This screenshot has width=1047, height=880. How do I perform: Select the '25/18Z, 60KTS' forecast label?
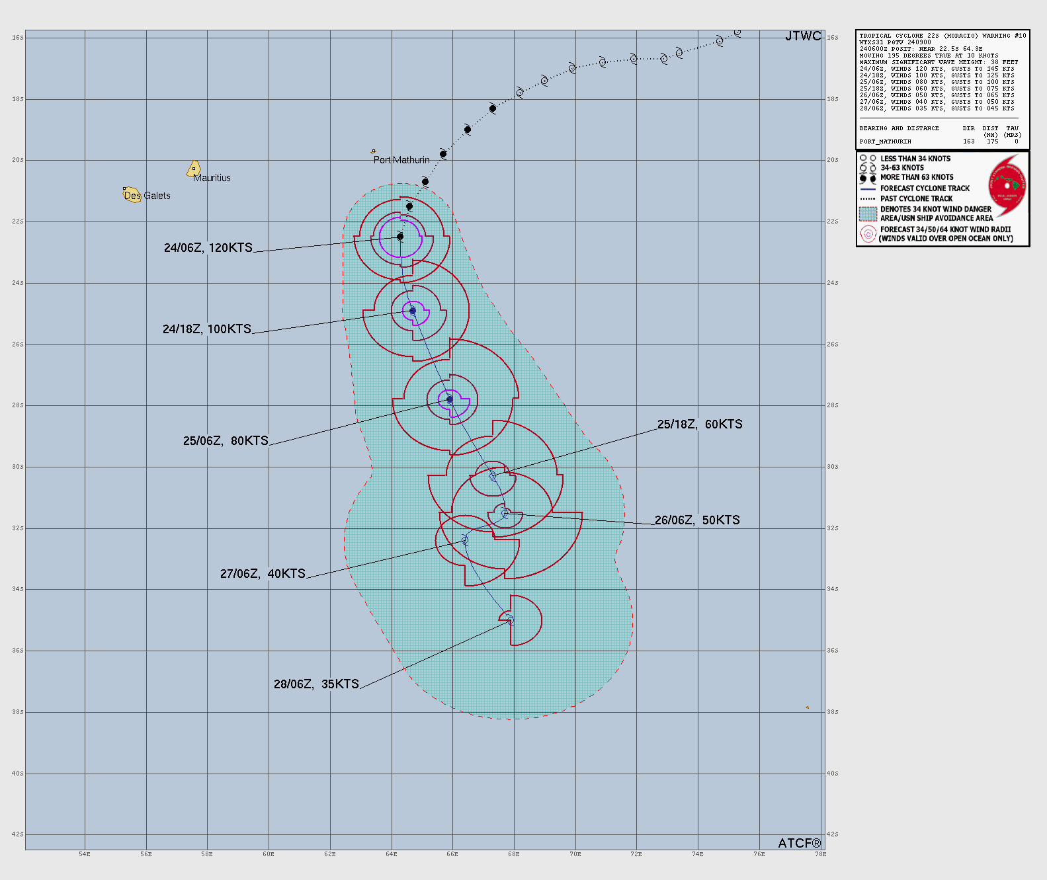(700, 424)
